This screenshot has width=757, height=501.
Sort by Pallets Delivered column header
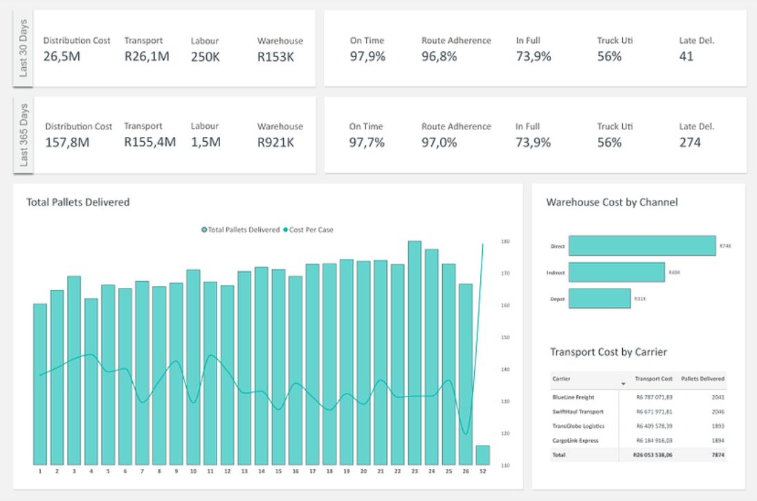click(x=702, y=379)
